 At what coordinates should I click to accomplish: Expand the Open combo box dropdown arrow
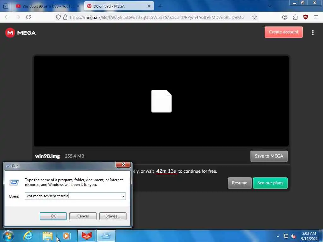(x=123, y=196)
